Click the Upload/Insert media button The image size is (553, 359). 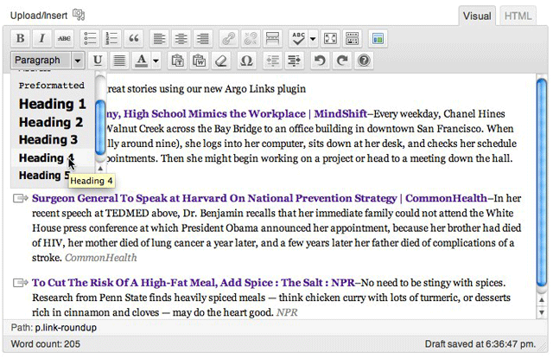[x=79, y=15]
